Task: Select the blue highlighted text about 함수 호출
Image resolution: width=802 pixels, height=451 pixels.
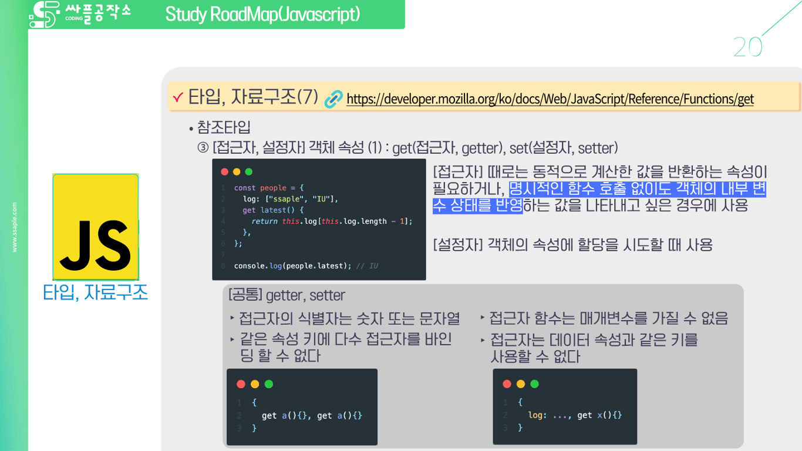Action: (x=599, y=197)
